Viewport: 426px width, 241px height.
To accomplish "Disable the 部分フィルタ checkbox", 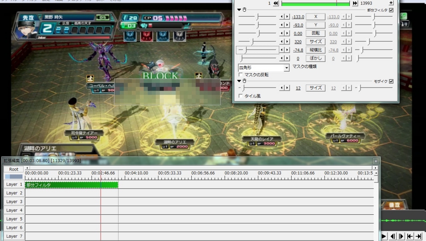I will coord(391,10).
